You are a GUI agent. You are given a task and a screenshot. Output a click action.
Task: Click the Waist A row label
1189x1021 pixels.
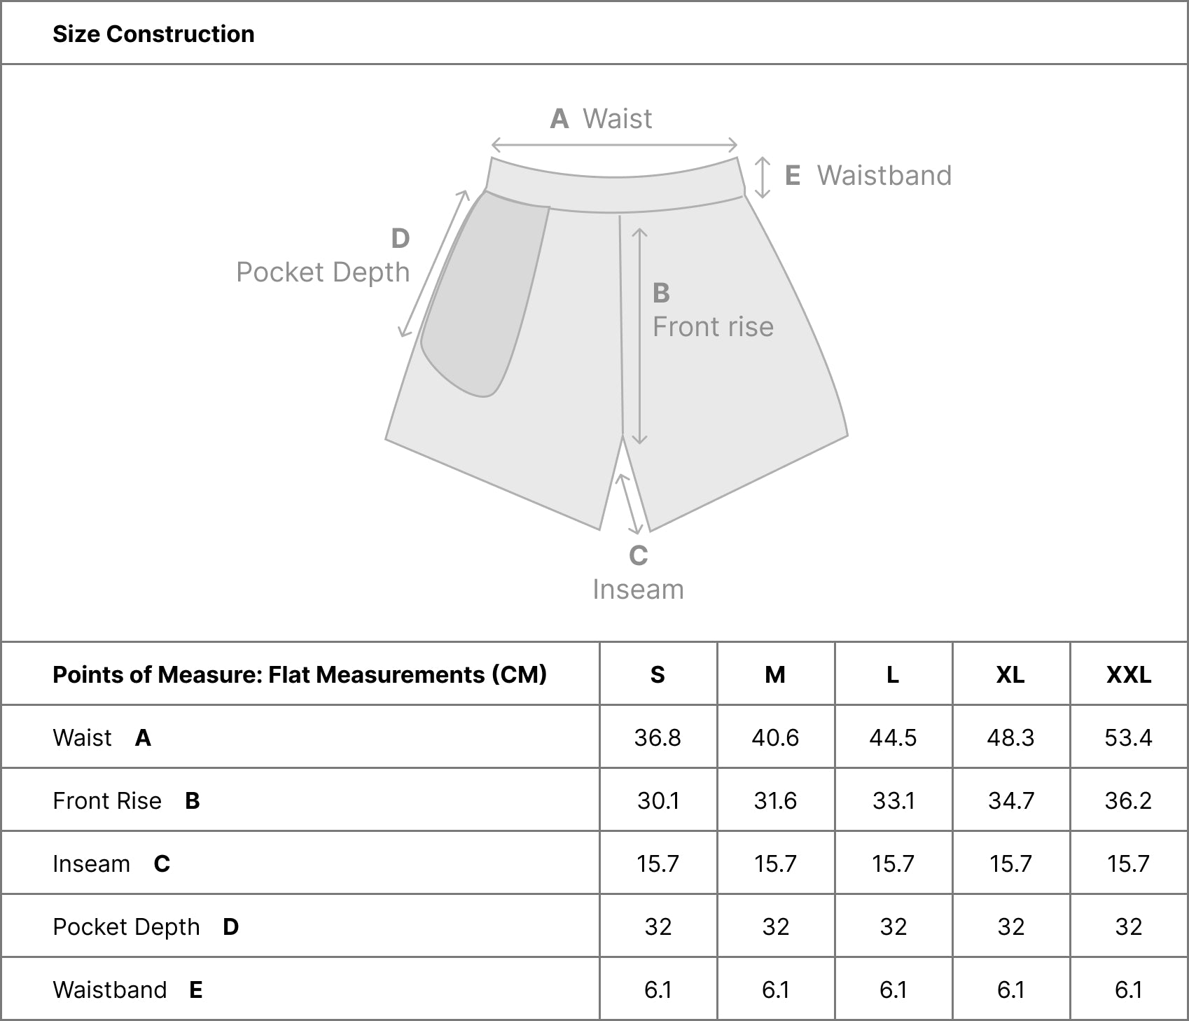tap(102, 737)
